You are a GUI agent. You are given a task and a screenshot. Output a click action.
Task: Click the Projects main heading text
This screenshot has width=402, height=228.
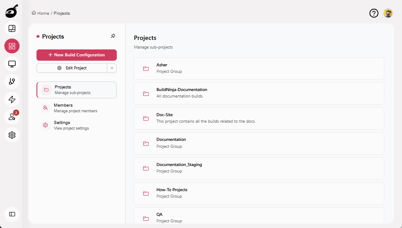[x=145, y=38]
